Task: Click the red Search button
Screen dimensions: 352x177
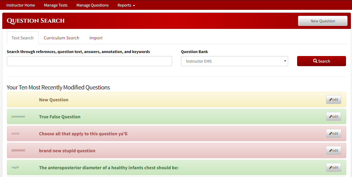Action: [x=322, y=61]
